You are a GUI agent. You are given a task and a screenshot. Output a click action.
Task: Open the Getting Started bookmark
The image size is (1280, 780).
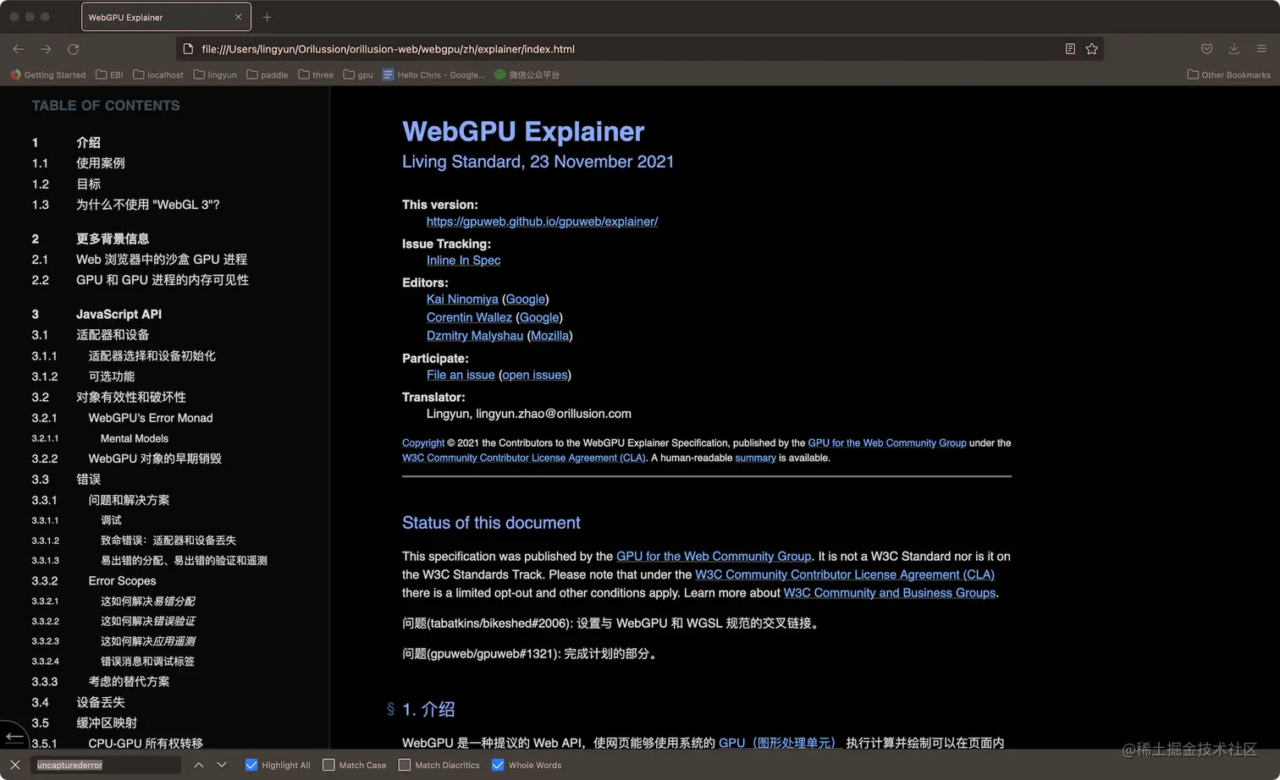[48, 74]
